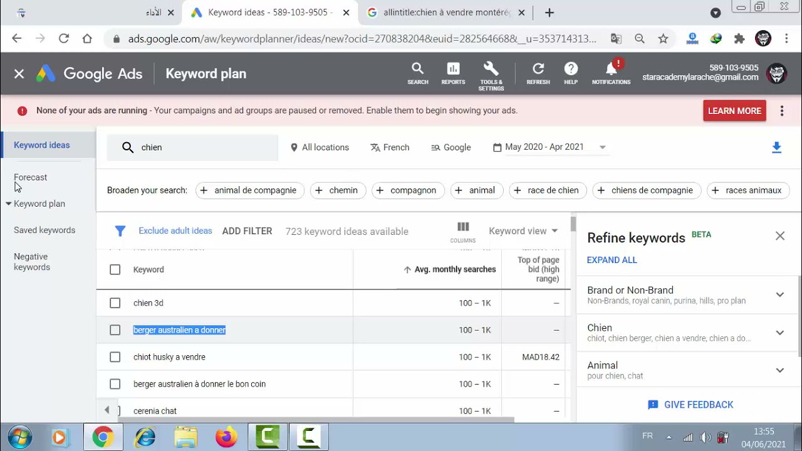The width and height of the screenshot is (802, 451).
Task: Launch Firefox from taskbar
Action: click(x=226, y=437)
